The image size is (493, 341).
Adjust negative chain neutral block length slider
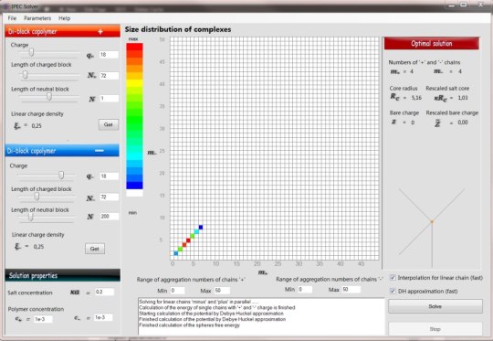(x=30, y=217)
